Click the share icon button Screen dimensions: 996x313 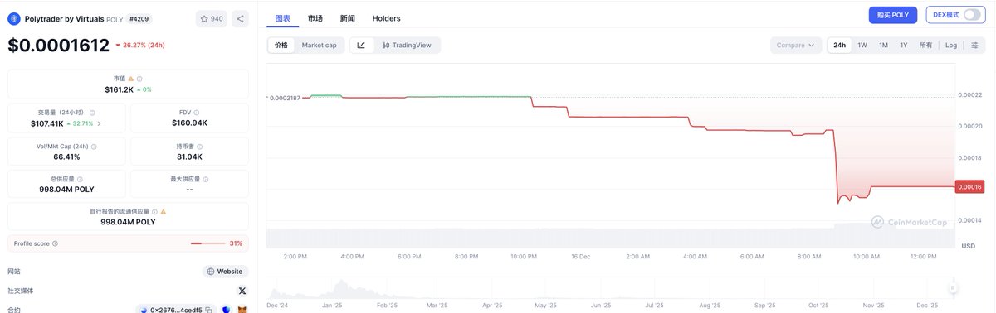239,18
